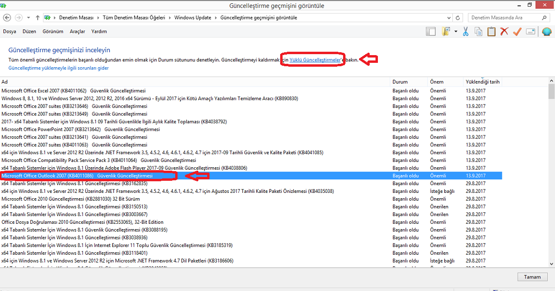555x291 pixels.
Task: Go back with the Back arrow
Action: (7, 18)
